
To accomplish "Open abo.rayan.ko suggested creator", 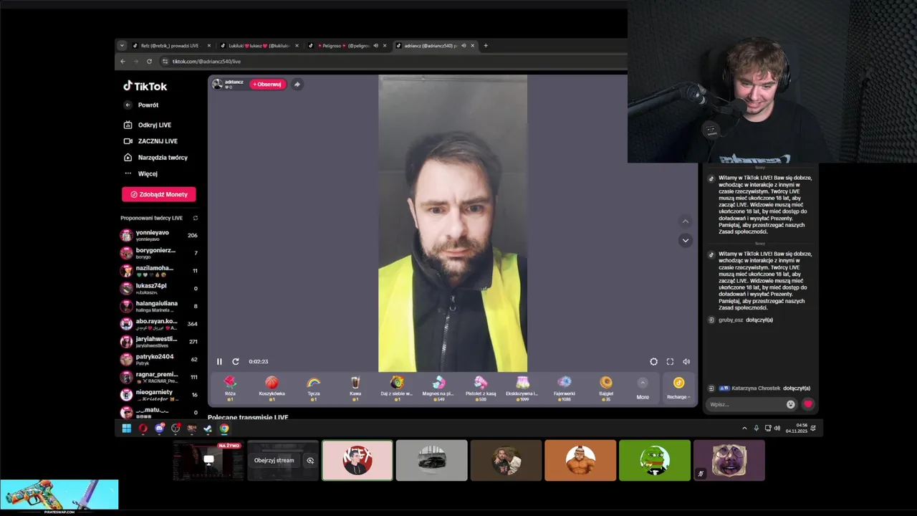I will [x=159, y=324].
